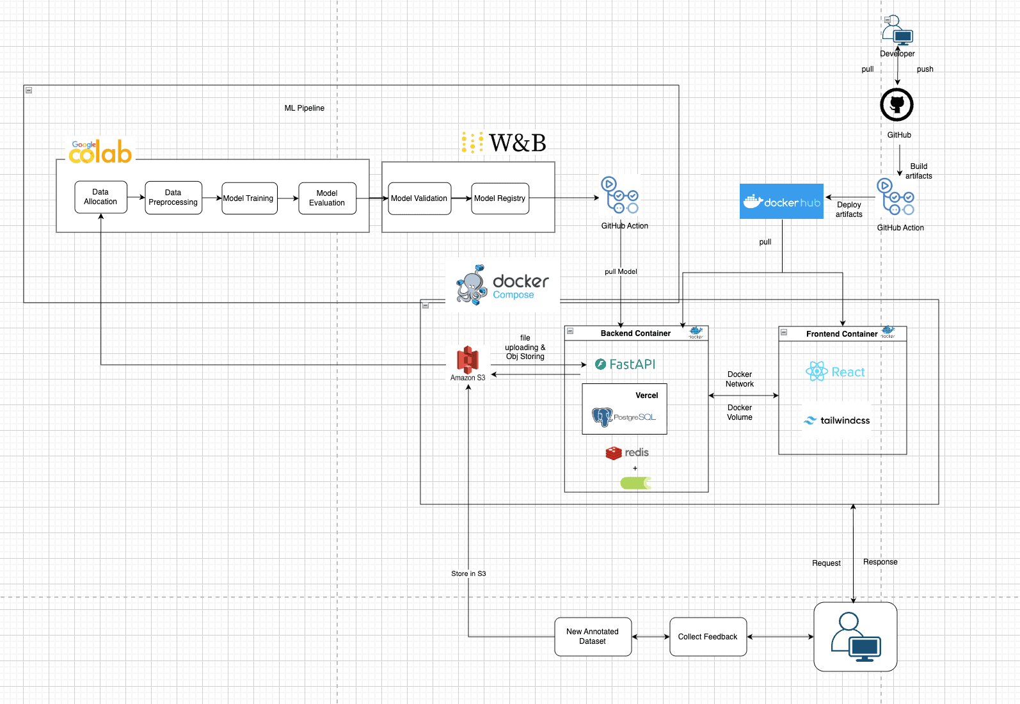Click the 'Developer' label
1020x704 pixels.
tap(897, 54)
